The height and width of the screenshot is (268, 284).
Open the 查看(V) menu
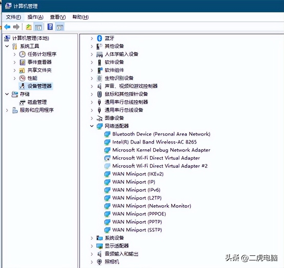57,17
